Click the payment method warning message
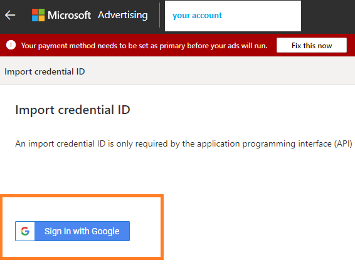355x280 pixels. tap(144, 46)
